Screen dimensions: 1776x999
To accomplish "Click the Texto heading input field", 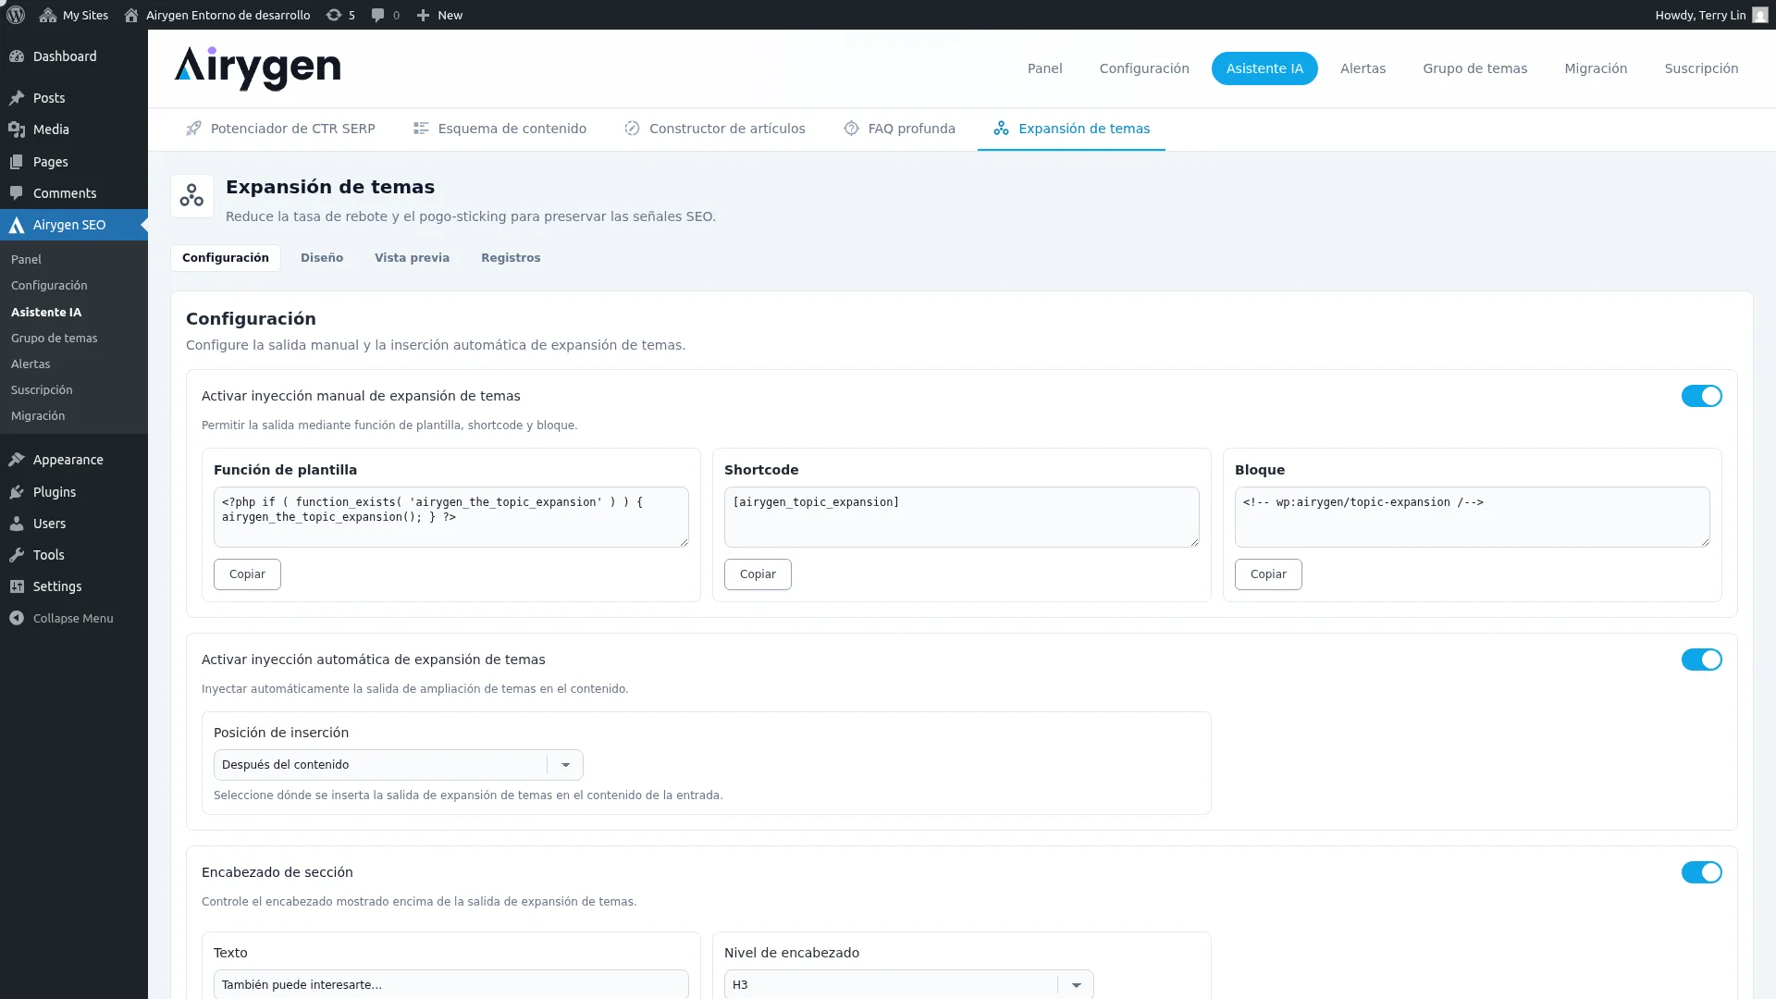I will point(451,984).
